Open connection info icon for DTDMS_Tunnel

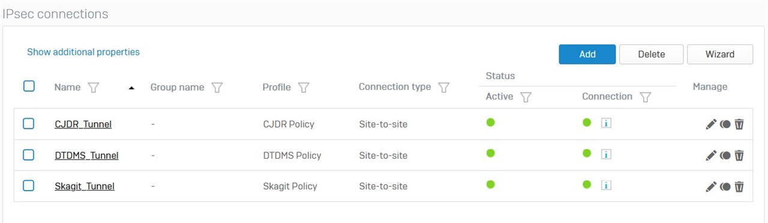tap(606, 155)
